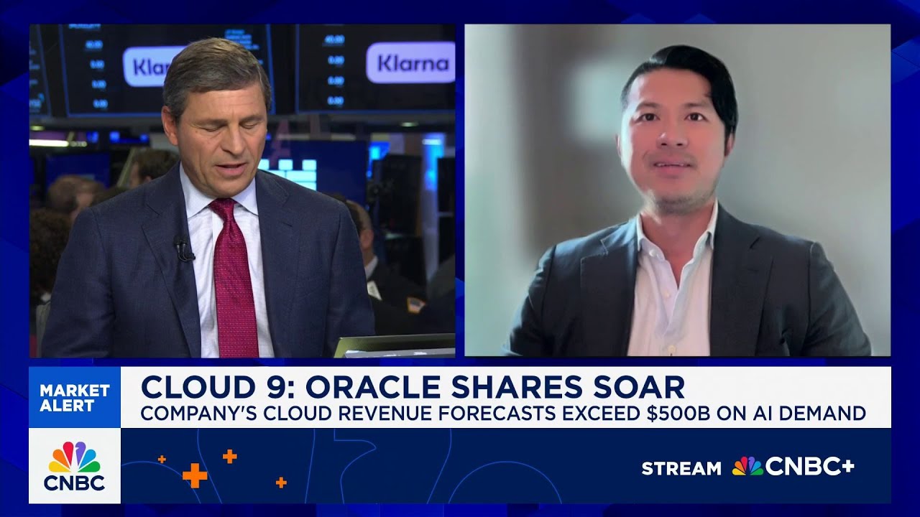This screenshot has width=920, height=517.
Task: Click the subheadline about cloud revenue forecasts
Action: pos(503,414)
